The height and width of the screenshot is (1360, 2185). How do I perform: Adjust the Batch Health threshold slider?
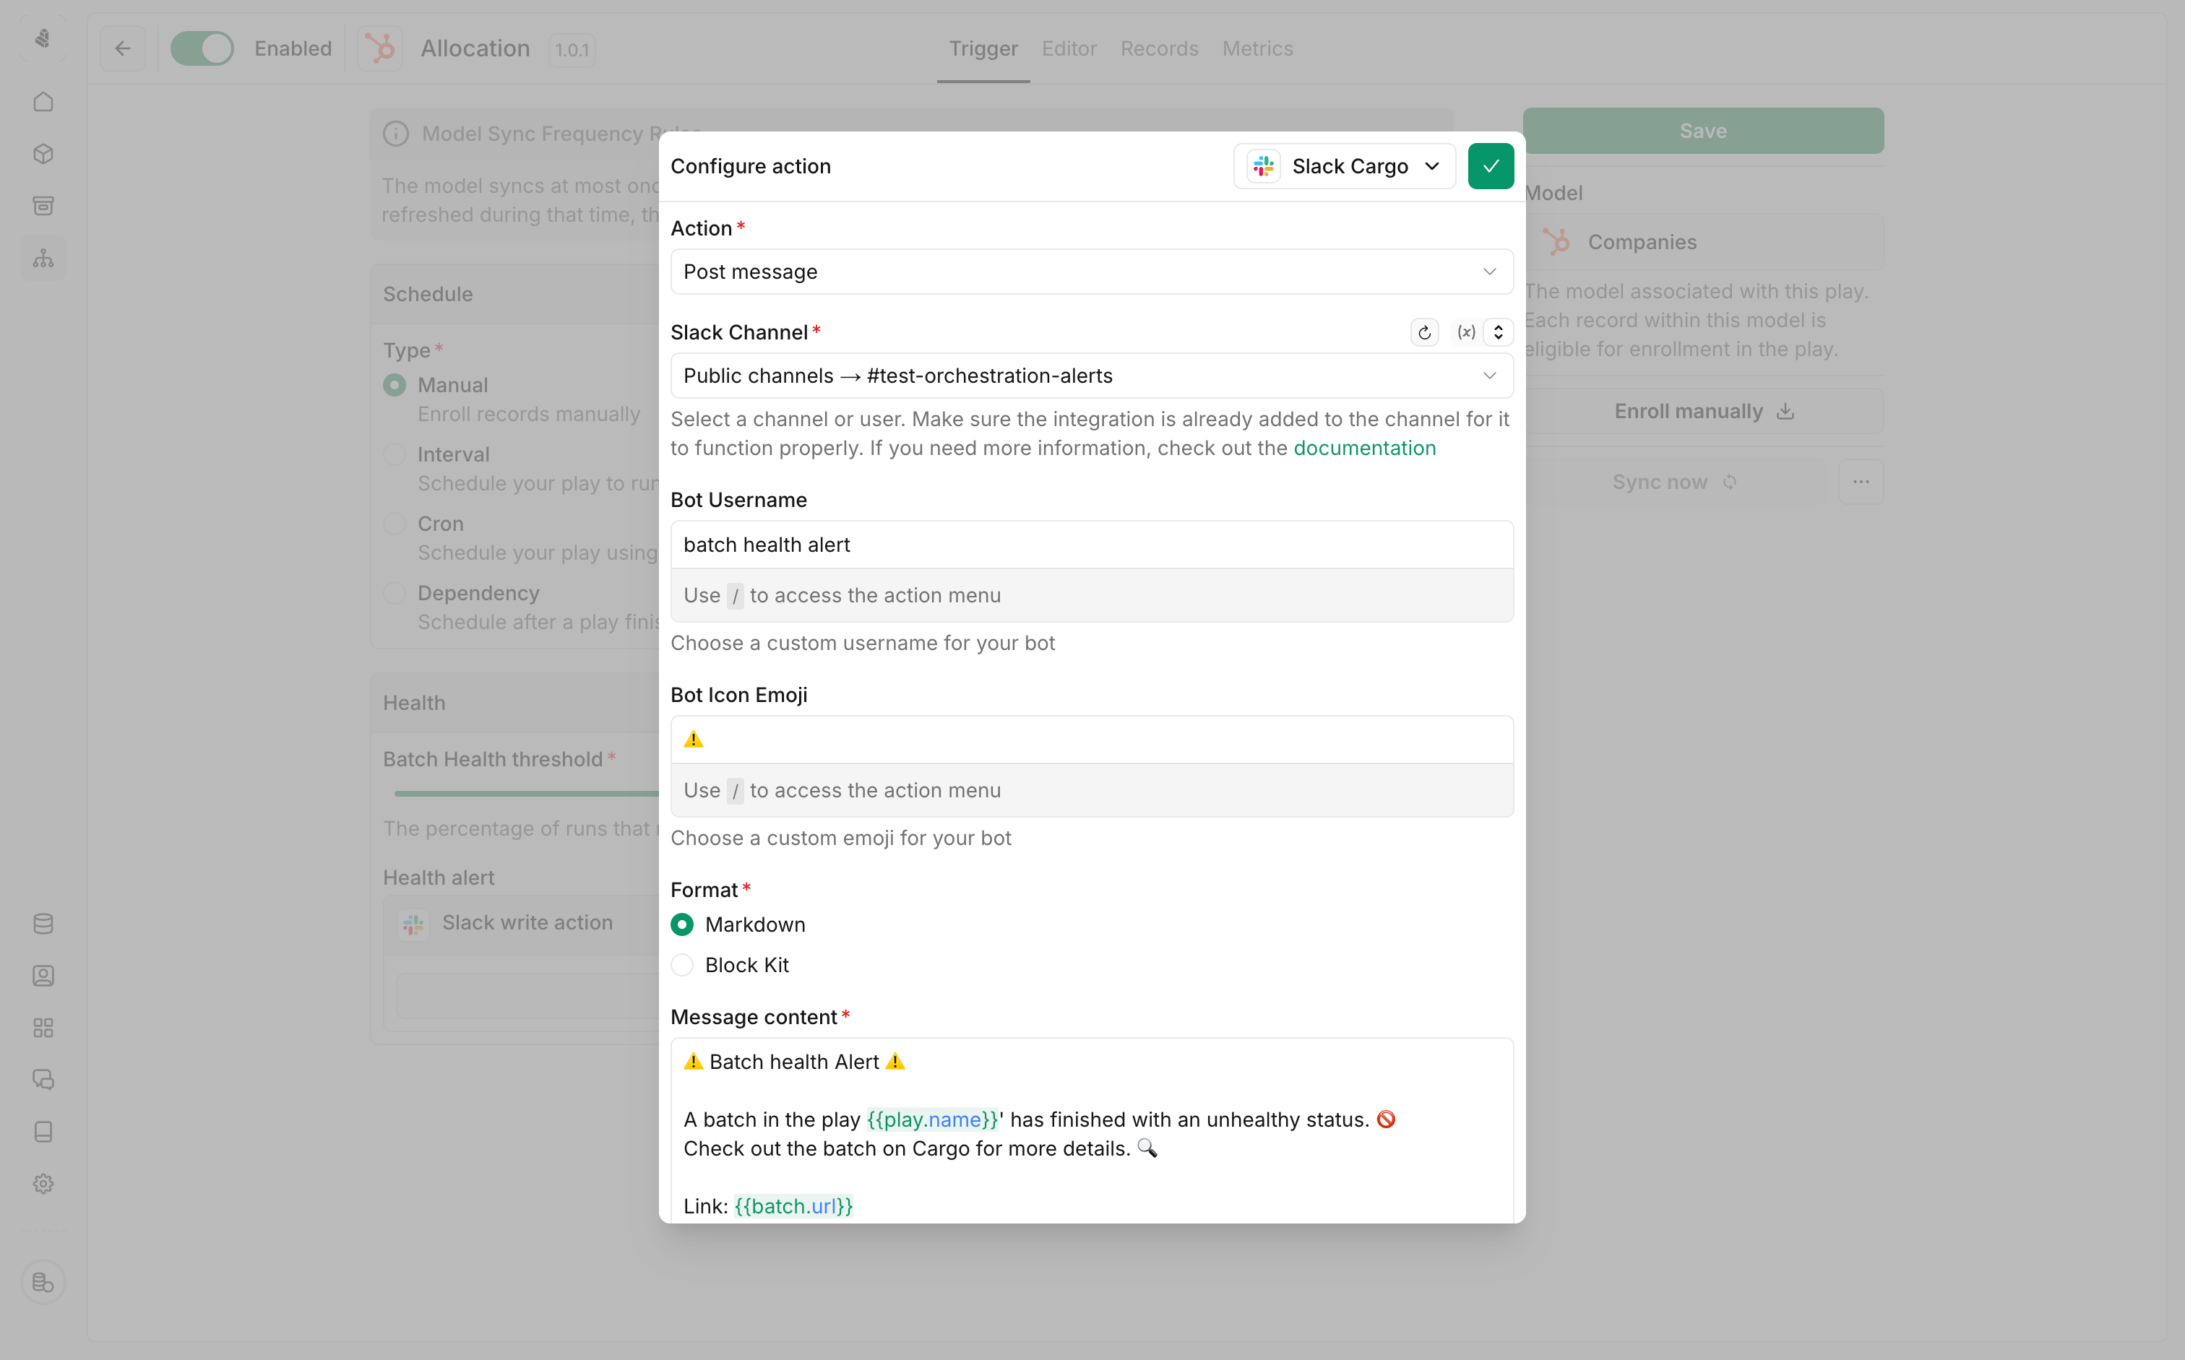point(527,793)
